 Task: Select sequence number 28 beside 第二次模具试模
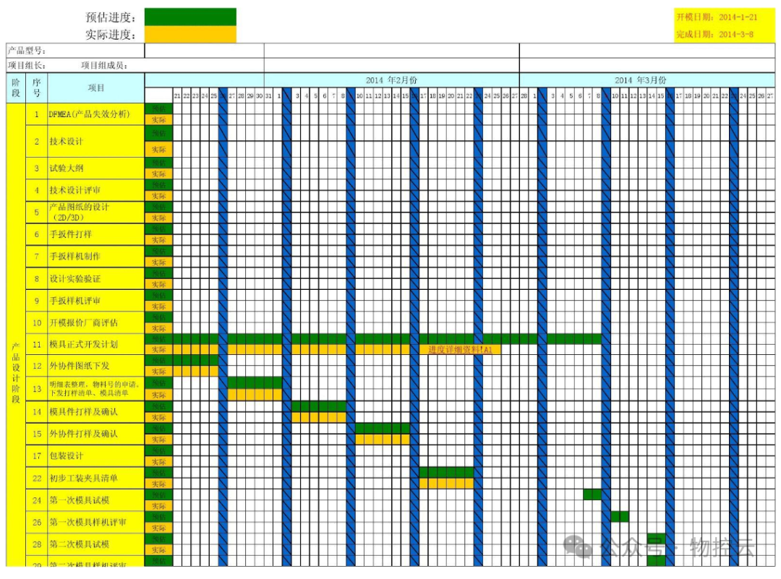(36, 544)
